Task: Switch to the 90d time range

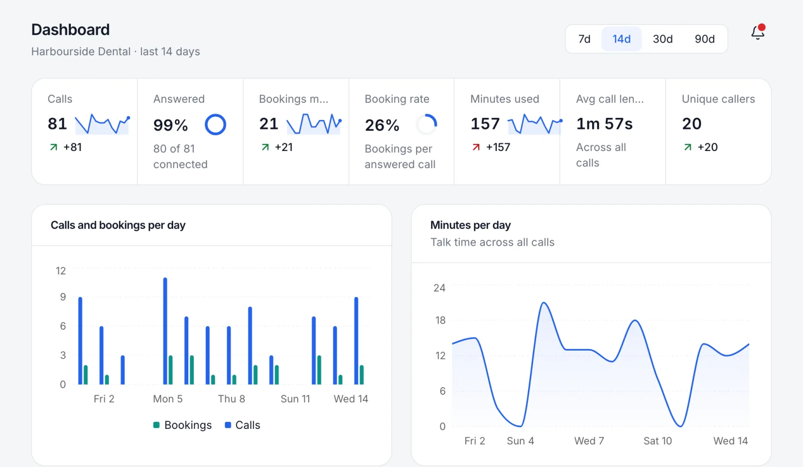Action: 705,39
